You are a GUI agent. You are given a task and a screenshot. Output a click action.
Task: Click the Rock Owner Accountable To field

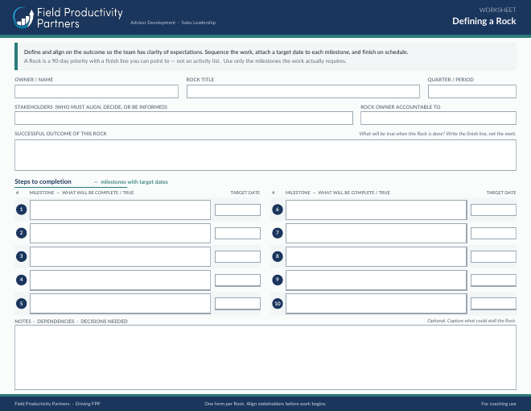[x=438, y=118]
